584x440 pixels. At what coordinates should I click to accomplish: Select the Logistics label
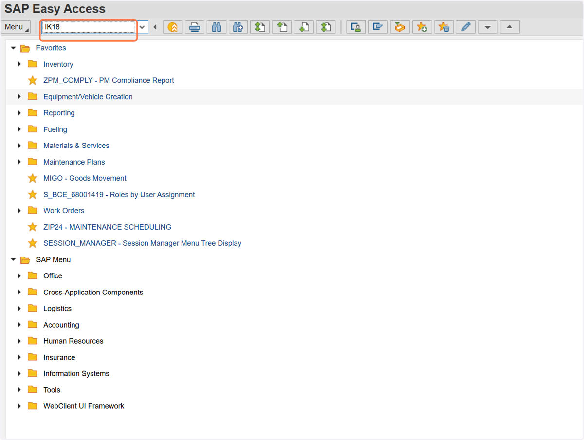coord(57,309)
